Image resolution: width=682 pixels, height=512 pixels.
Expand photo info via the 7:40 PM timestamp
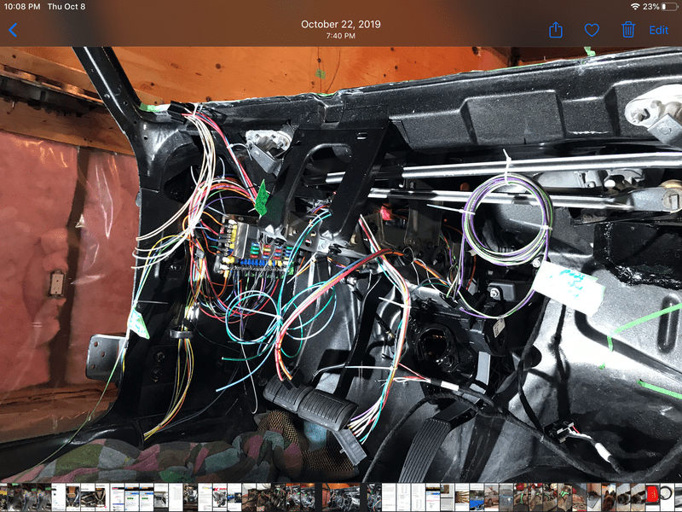341,36
